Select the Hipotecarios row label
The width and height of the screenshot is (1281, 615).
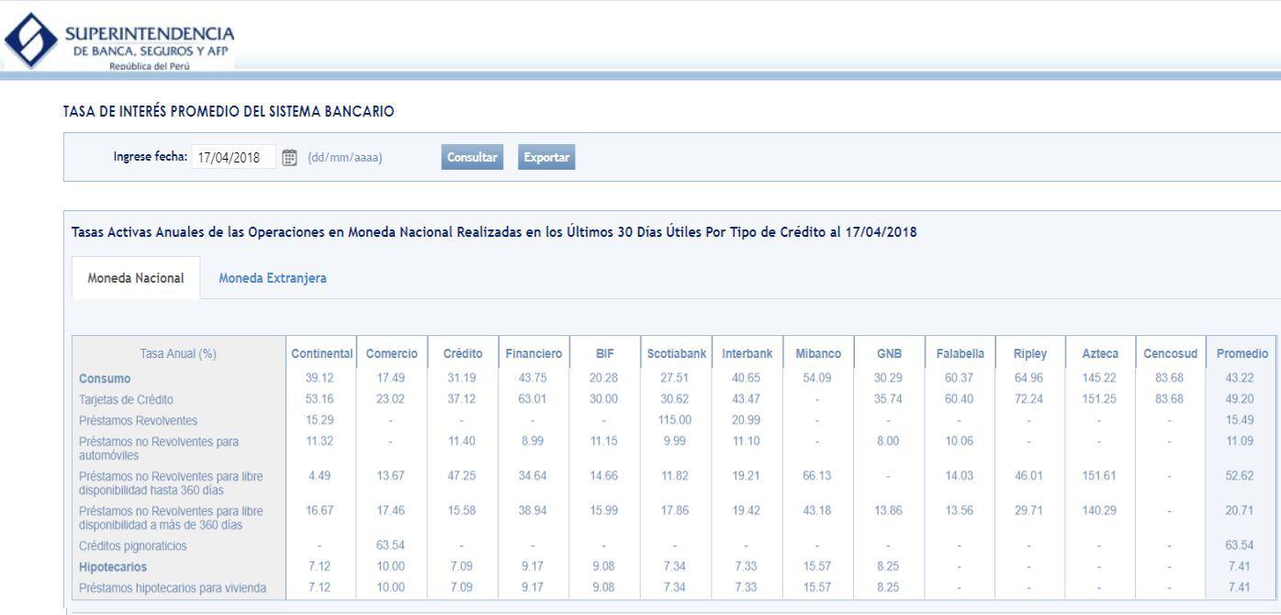pos(113,567)
